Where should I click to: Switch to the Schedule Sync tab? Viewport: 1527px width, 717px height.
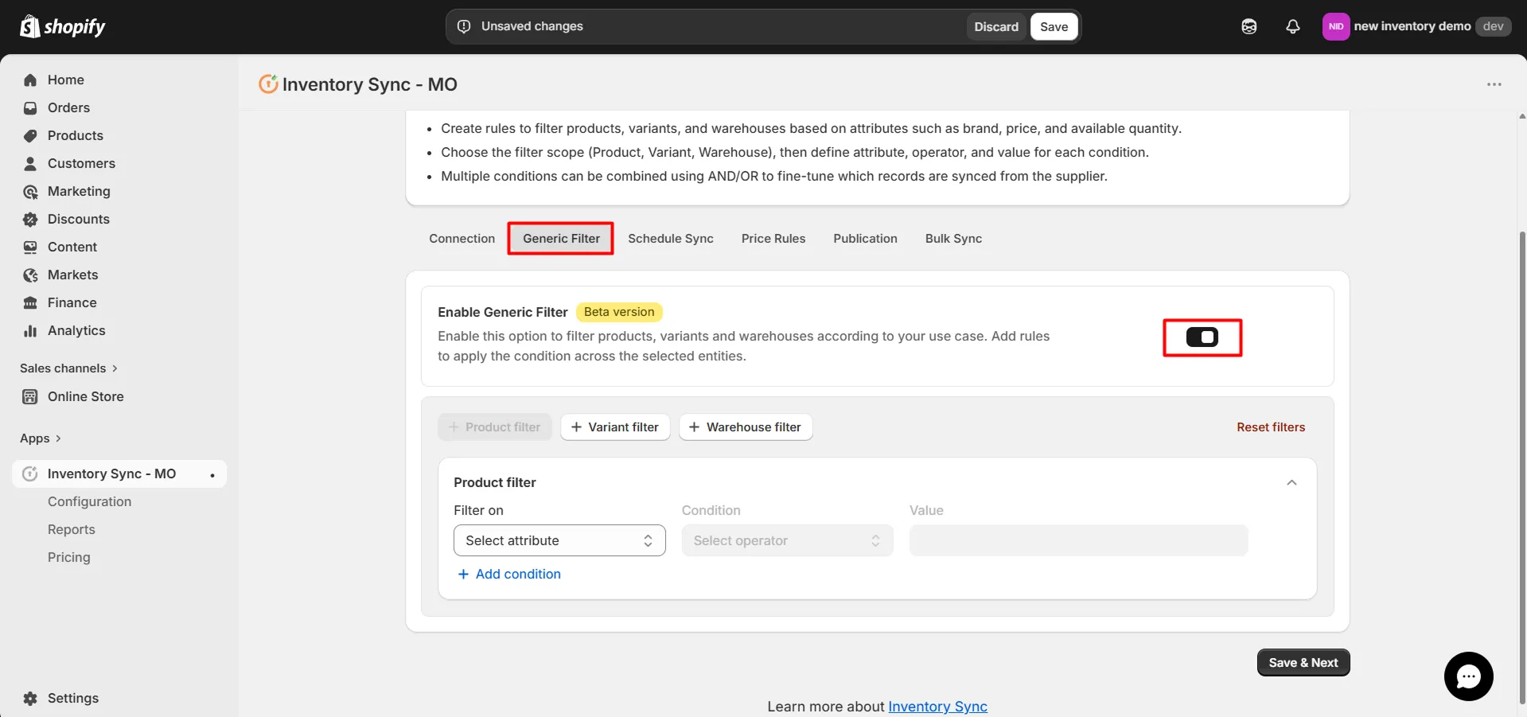(x=670, y=238)
